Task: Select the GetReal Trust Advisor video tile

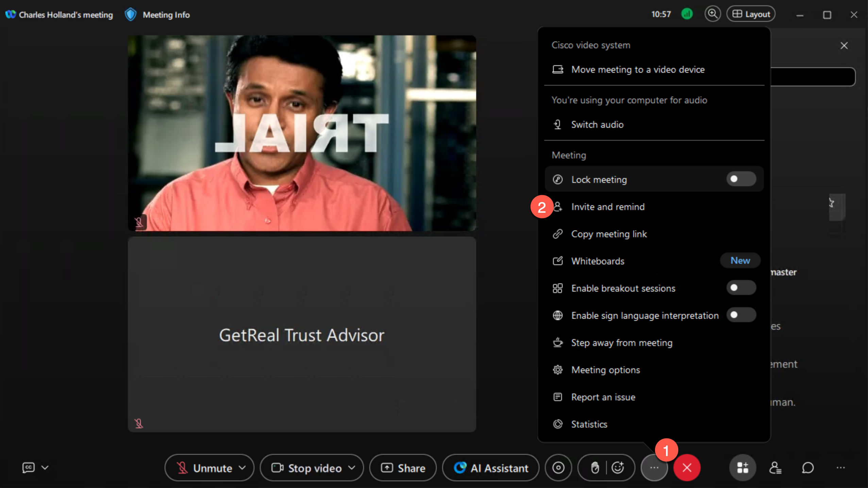Action: 302,335
